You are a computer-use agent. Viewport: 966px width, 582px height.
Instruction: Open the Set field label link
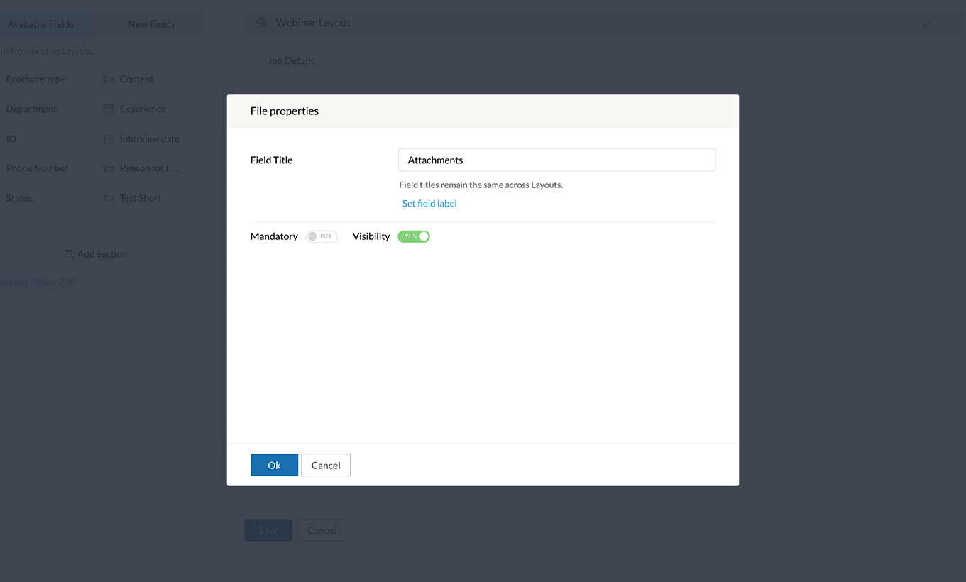429,204
